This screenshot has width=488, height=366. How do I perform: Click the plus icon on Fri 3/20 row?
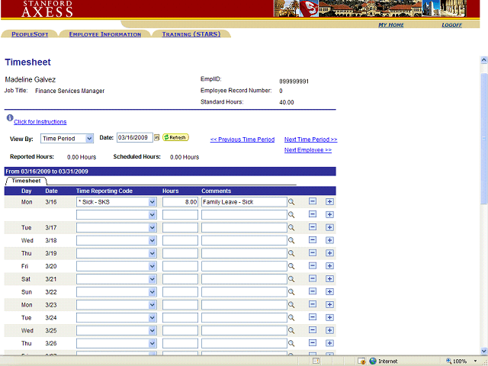[329, 266]
